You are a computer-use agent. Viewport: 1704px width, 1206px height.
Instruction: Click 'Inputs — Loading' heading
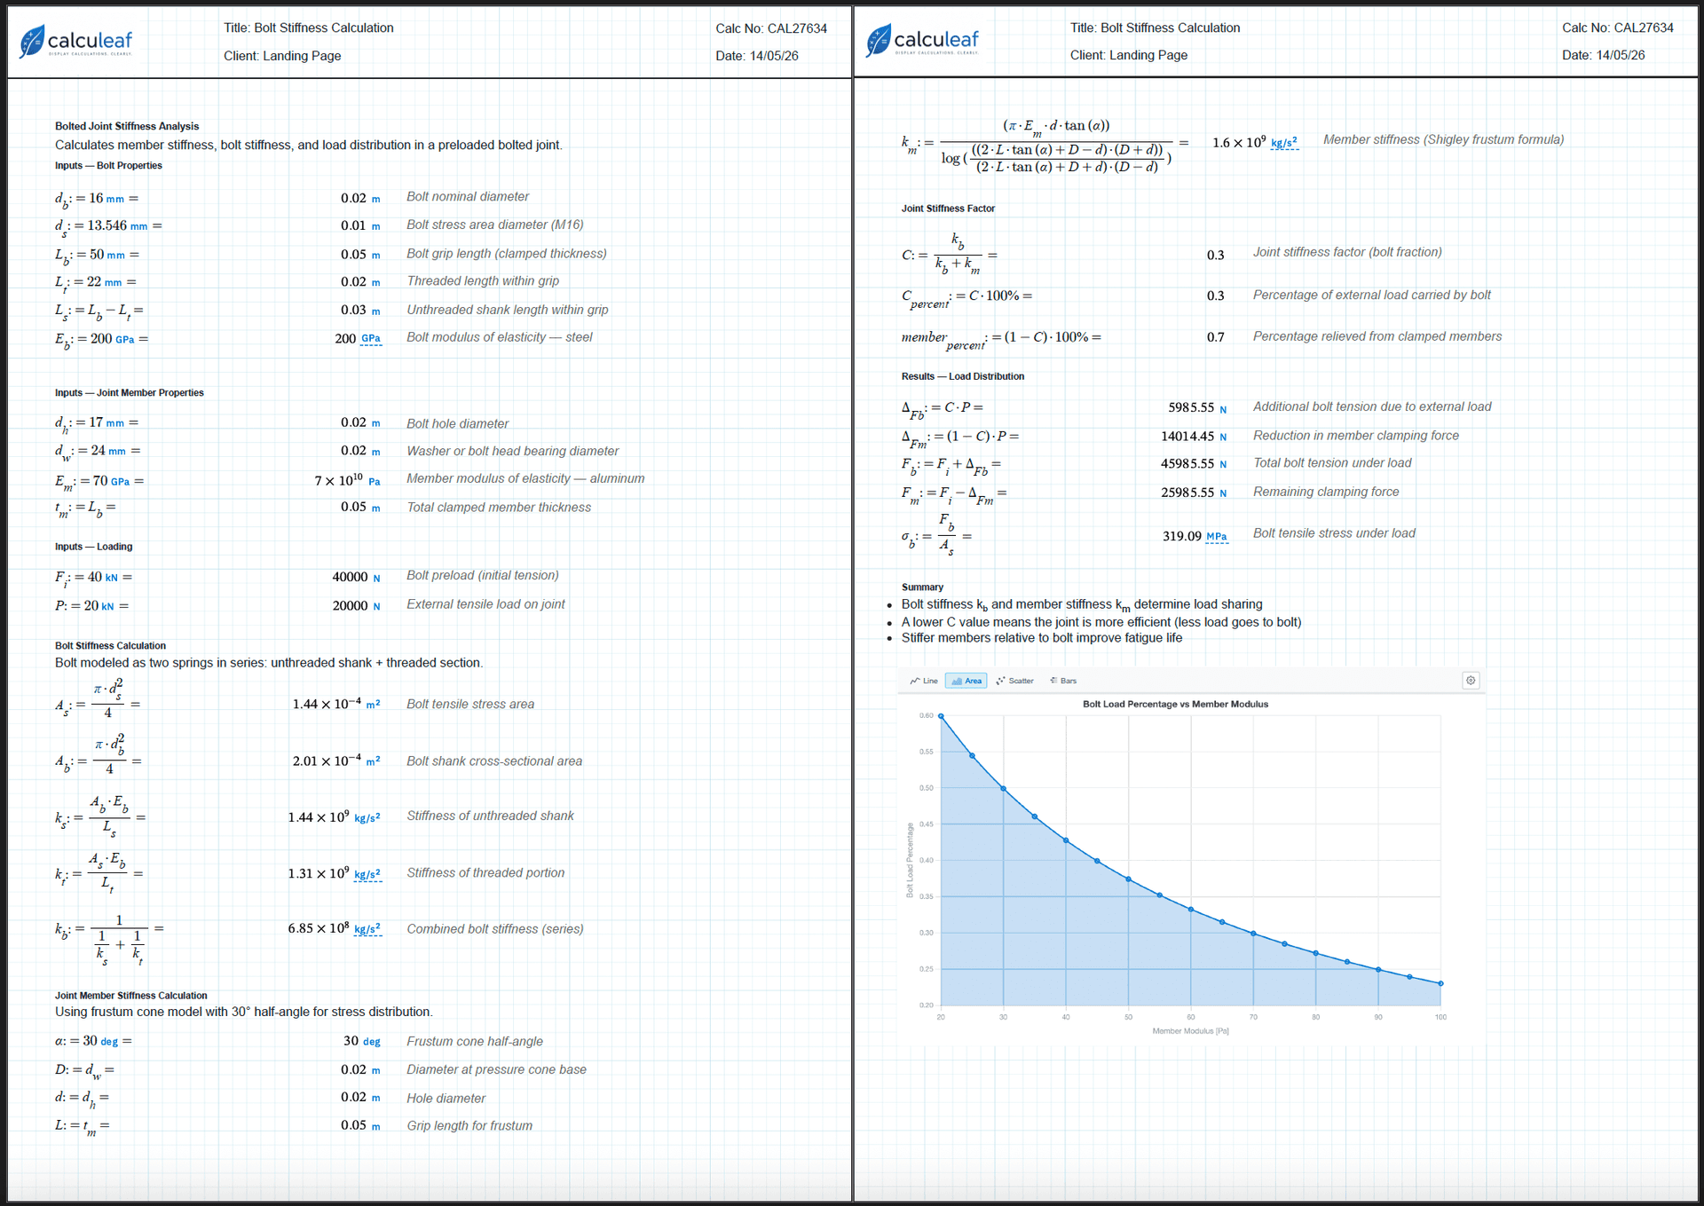[93, 547]
